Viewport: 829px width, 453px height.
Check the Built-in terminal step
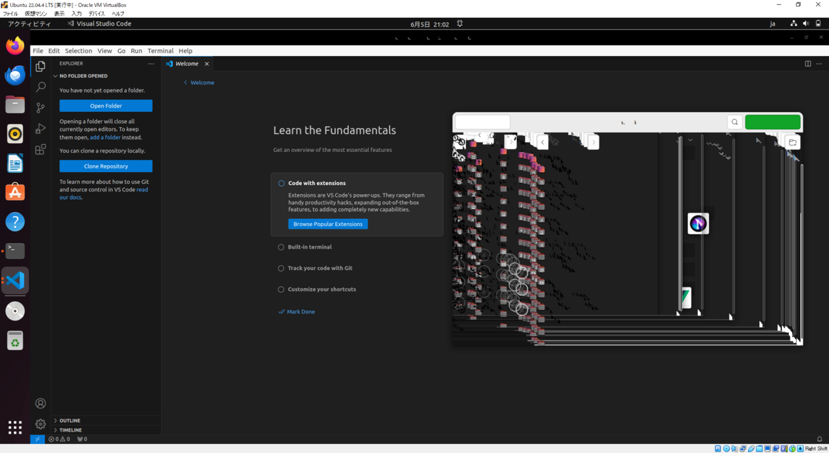pyautogui.click(x=281, y=247)
